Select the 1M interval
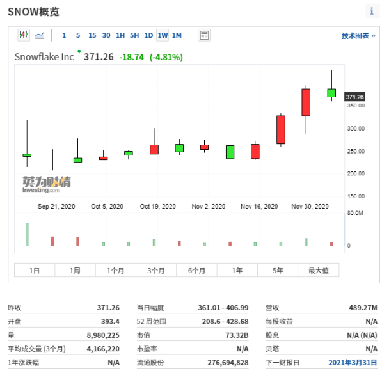This screenshot has width=382, height=373. [177, 35]
